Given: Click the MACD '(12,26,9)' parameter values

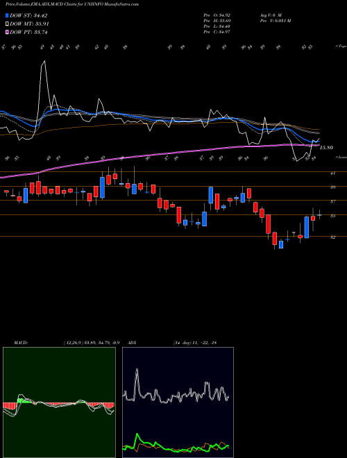Looking at the screenshot, I should (91, 343).
